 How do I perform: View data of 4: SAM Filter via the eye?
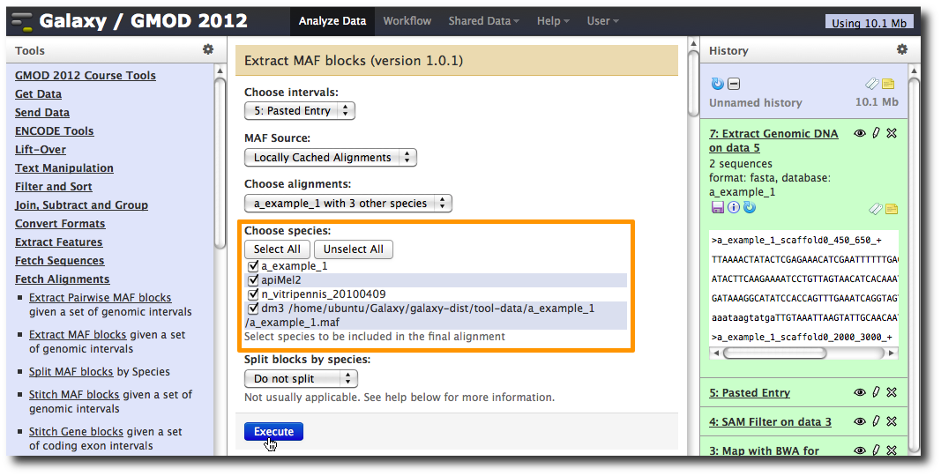click(859, 421)
